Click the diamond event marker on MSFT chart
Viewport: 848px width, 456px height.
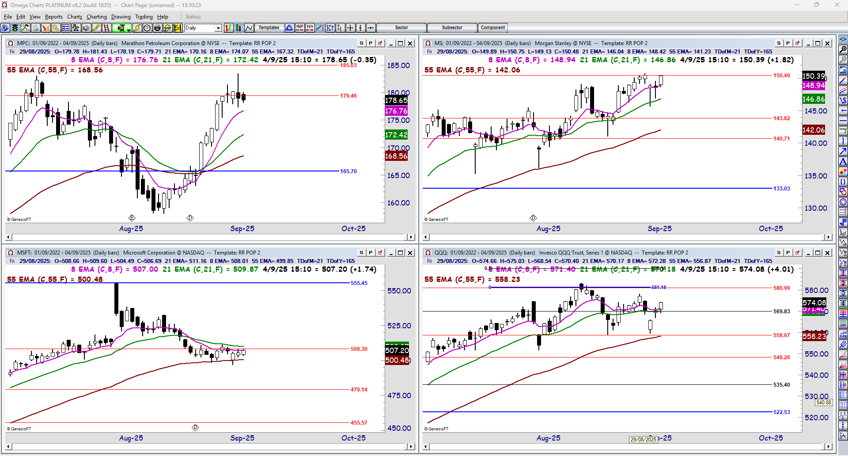tap(195, 427)
